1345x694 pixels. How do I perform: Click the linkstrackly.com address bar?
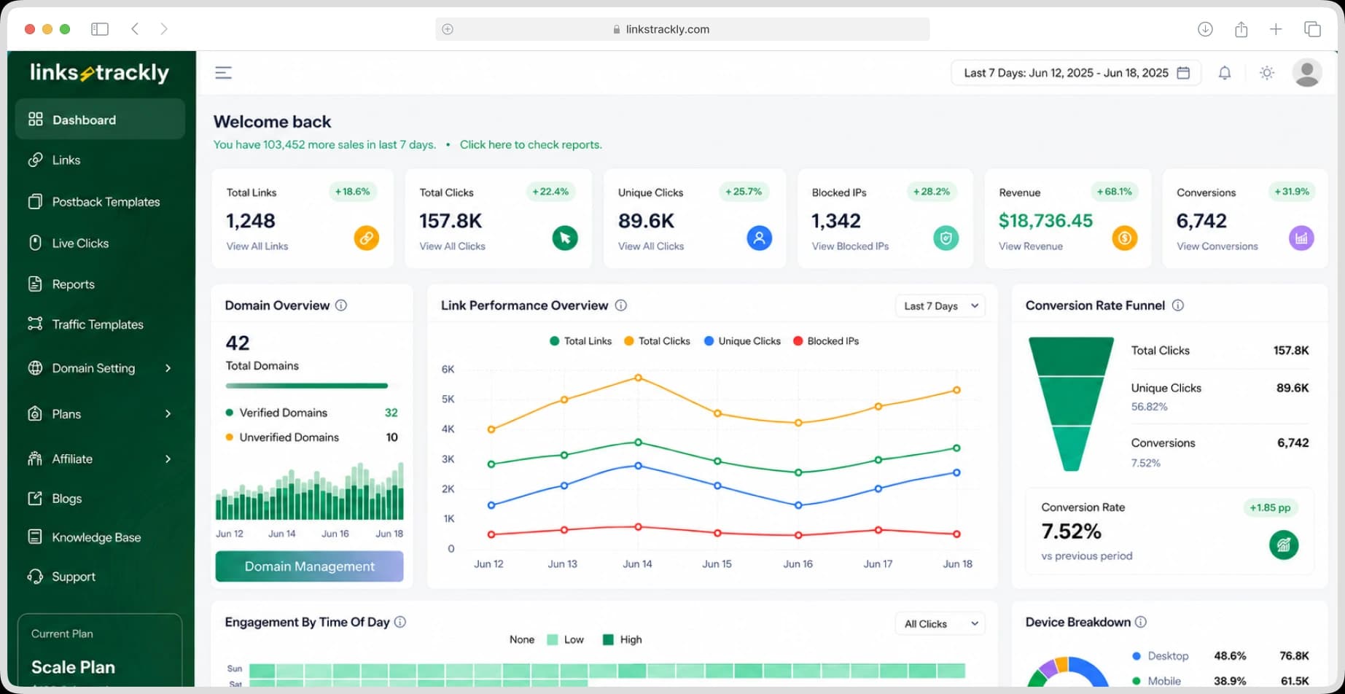point(682,29)
